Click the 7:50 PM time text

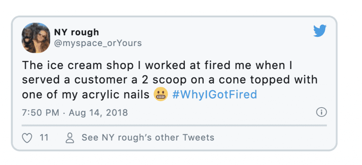[41, 113]
